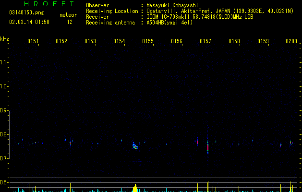Viewport: 302px width, 192px height.
Task: Click the kHz axis unit label
Action: [x=4, y=39]
